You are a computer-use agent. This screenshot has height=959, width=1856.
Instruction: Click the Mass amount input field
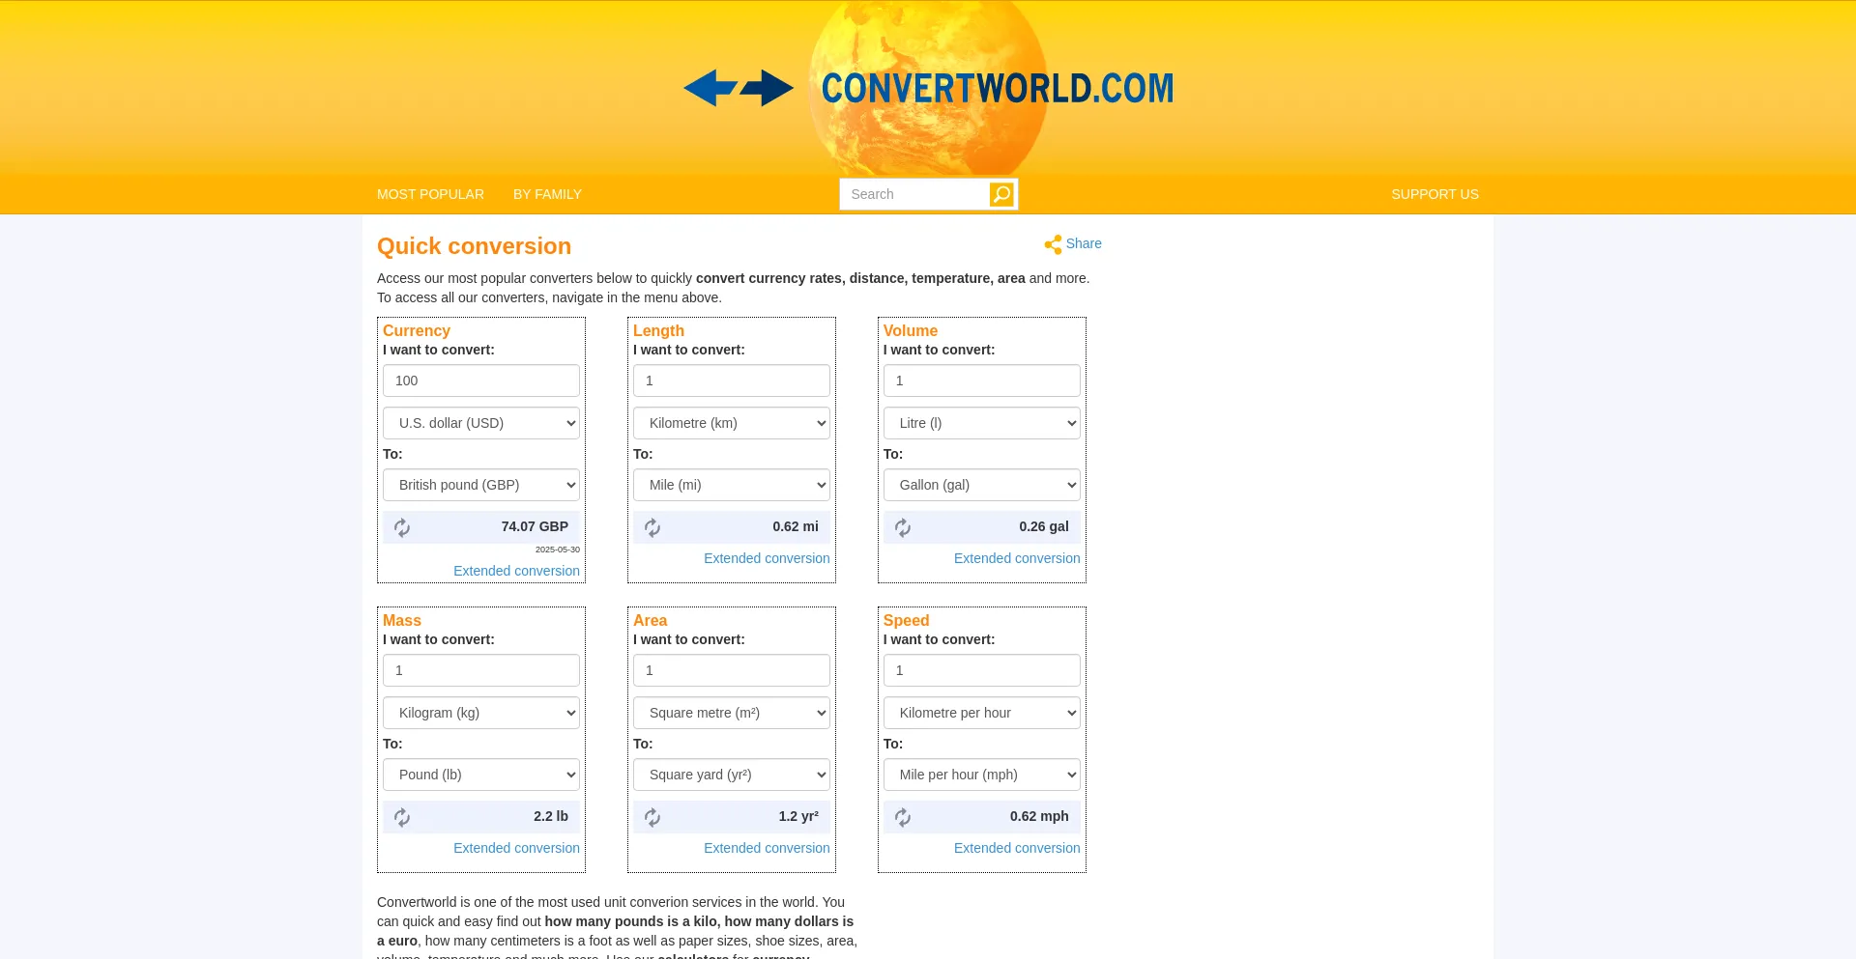[x=481, y=670]
